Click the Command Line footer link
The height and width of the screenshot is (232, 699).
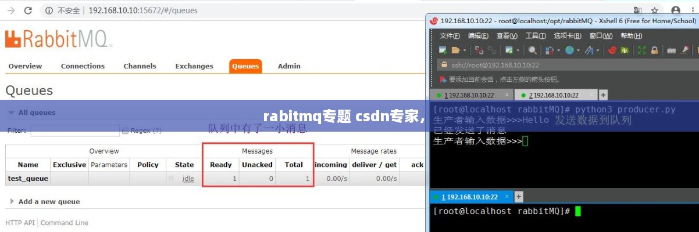(65, 223)
